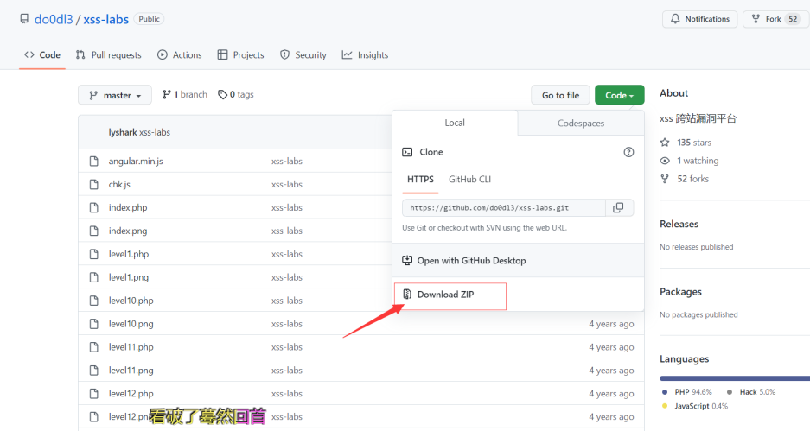Click the zip file icon beside Download ZIP
This screenshot has width=810, height=431.
coord(407,295)
